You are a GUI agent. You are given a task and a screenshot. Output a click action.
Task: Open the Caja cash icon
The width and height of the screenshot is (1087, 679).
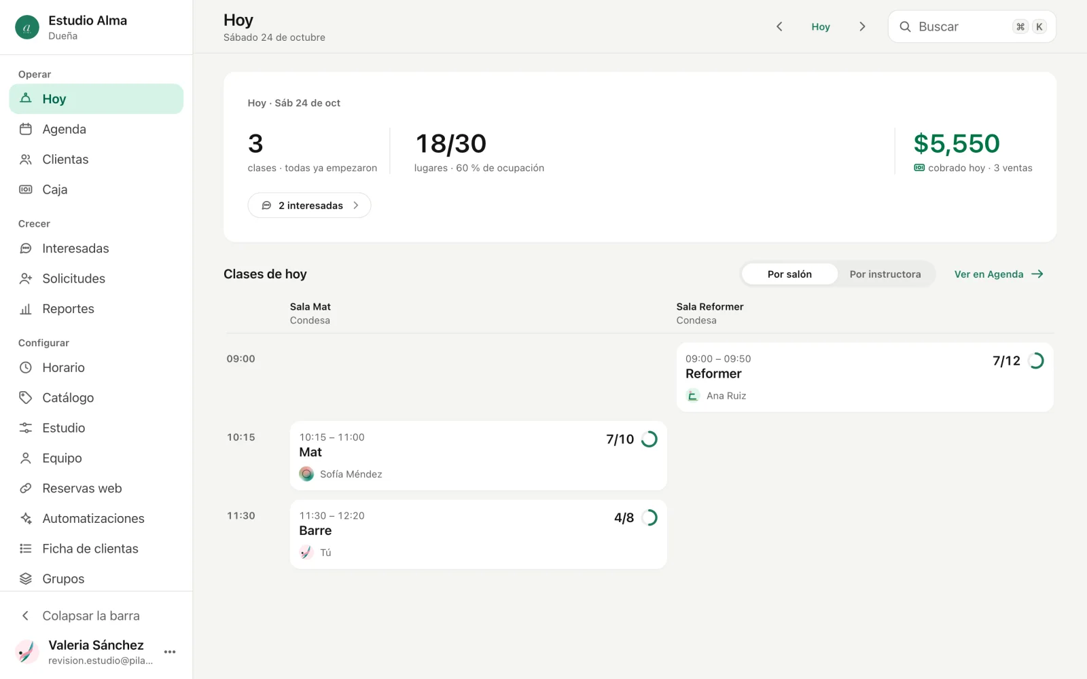[26, 189]
